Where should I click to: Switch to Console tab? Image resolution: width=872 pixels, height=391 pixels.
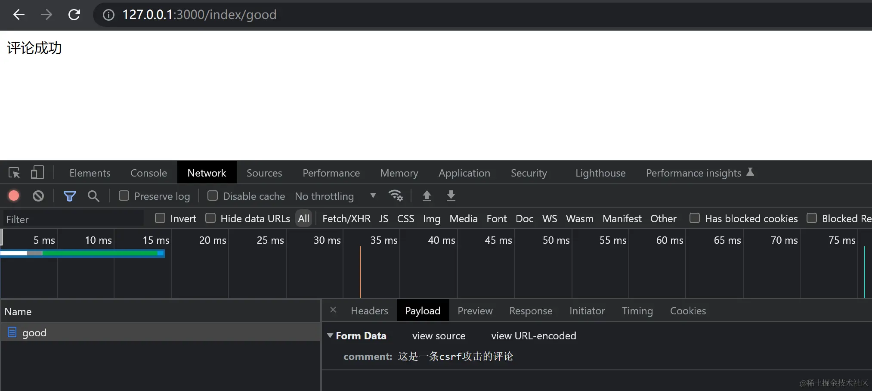[148, 173]
